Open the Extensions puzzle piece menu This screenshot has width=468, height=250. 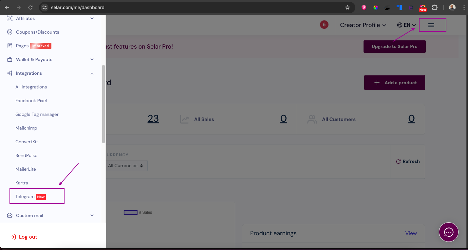click(x=435, y=7)
